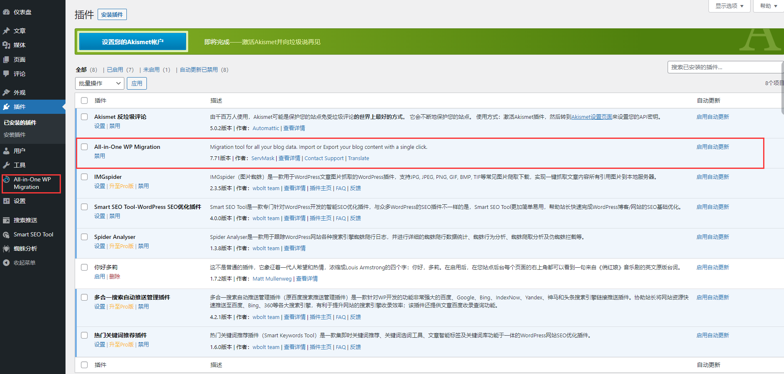Click the Comments speech bubble icon
This screenshot has height=374, width=784.
(6, 74)
